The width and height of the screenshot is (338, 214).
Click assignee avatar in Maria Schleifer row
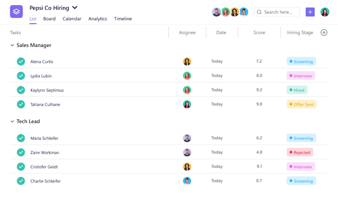pyautogui.click(x=187, y=138)
